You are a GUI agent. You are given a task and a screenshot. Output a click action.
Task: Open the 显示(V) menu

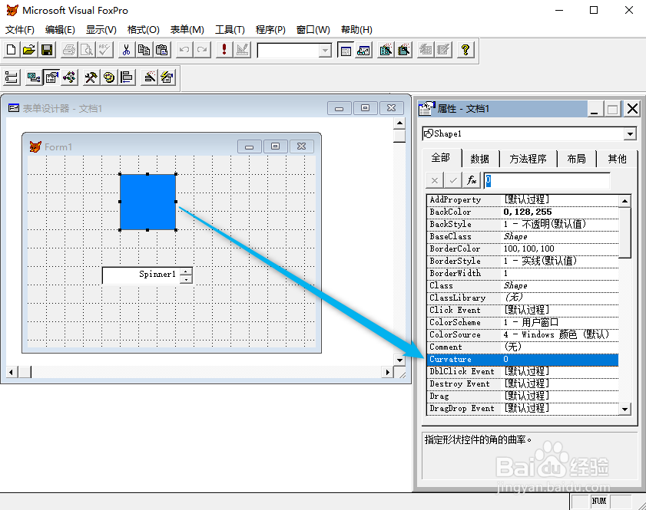[x=101, y=30]
